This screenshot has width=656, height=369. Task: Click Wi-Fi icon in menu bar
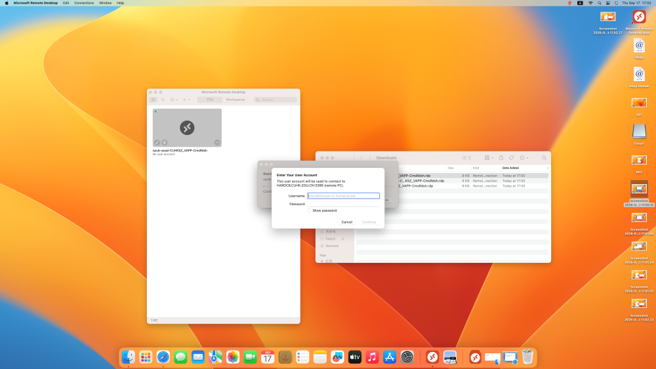[590, 3]
